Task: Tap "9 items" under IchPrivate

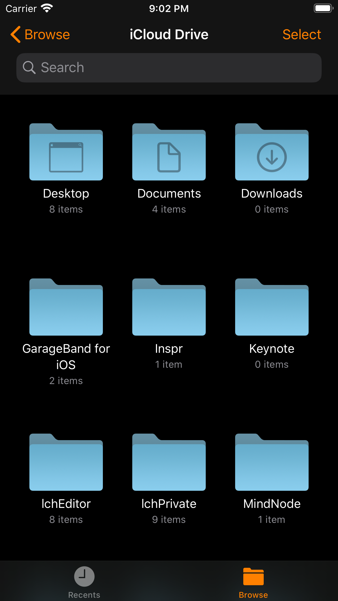Action: [x=169, y=520]
